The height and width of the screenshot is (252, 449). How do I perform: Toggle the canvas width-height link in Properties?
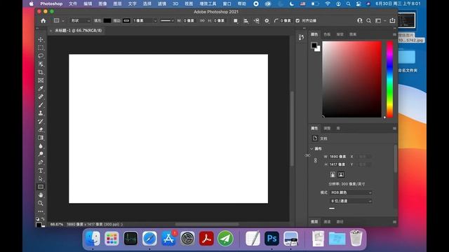[x=316, y=160]
